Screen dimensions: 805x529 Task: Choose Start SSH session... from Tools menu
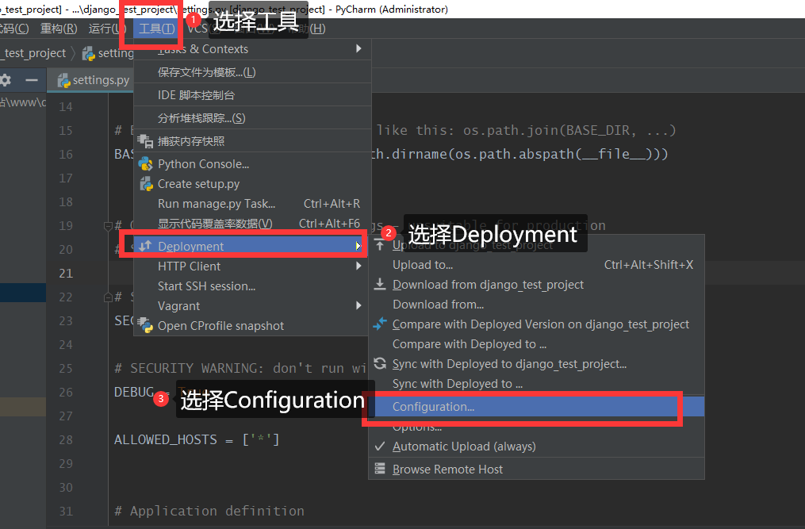[206, 286]
